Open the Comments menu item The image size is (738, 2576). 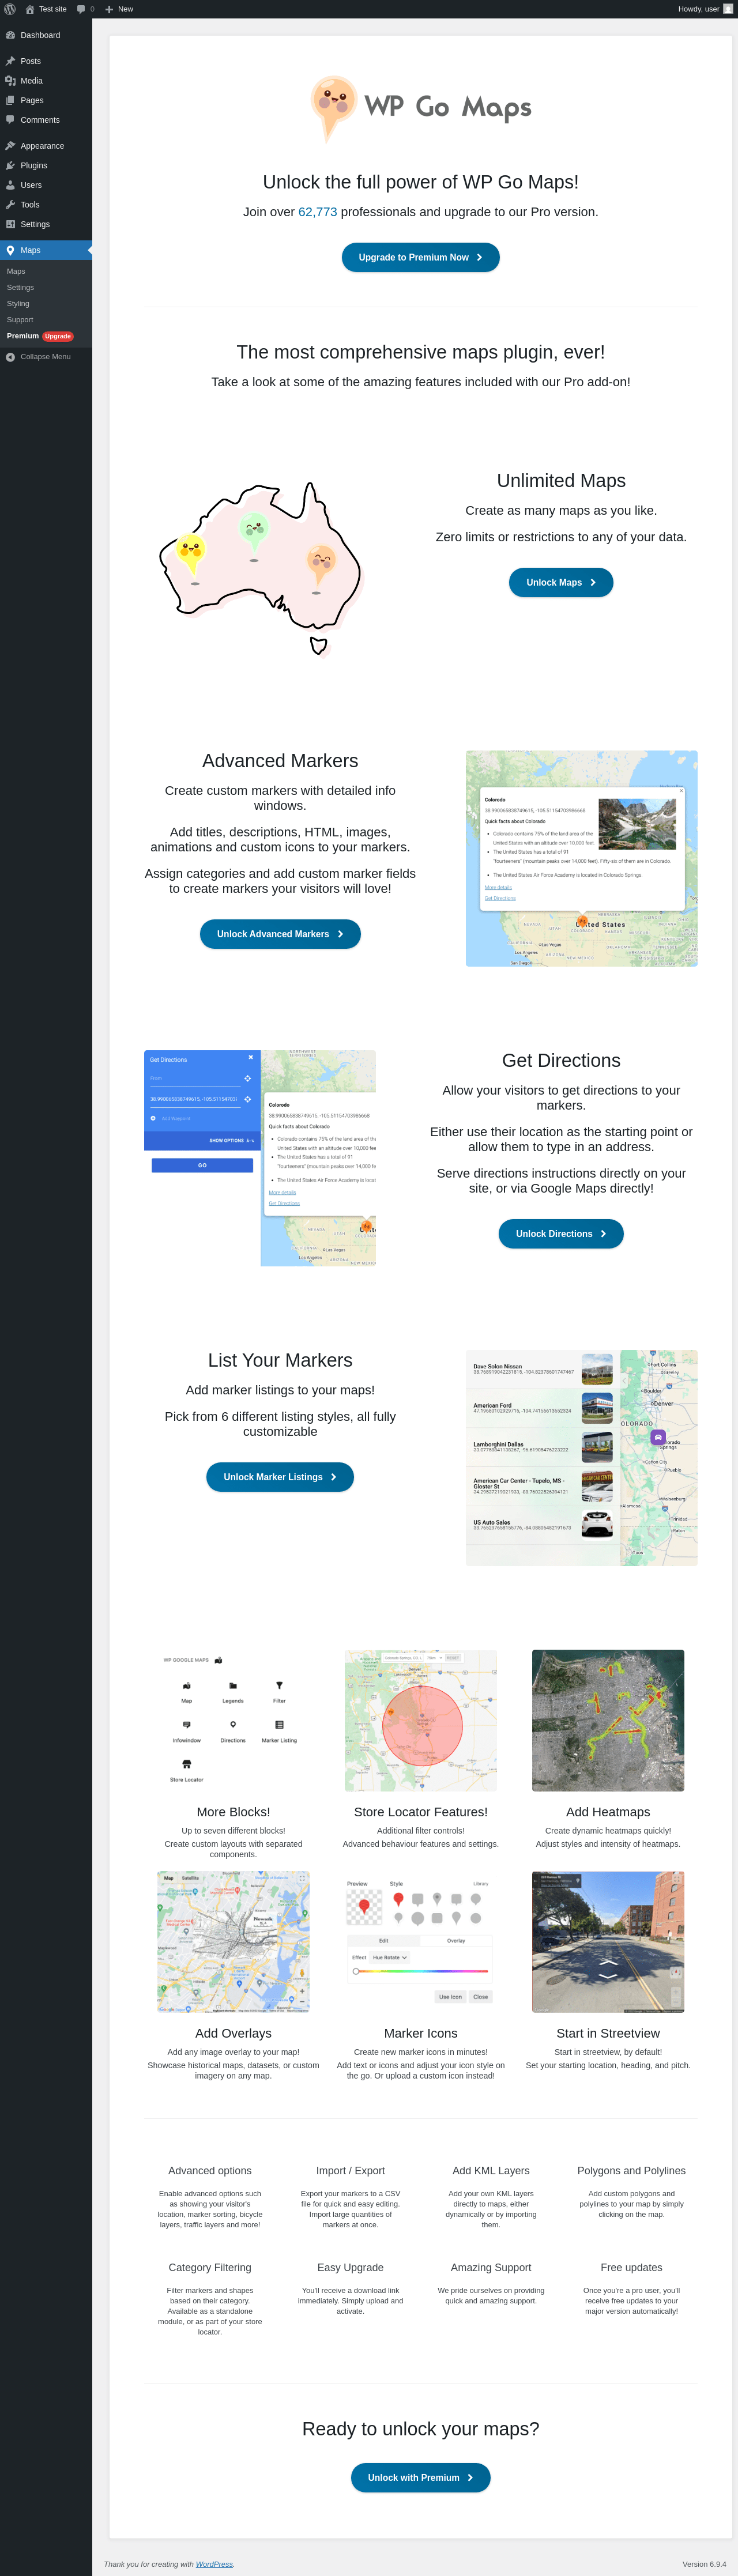pyautogui.click(x=46, y=120)
